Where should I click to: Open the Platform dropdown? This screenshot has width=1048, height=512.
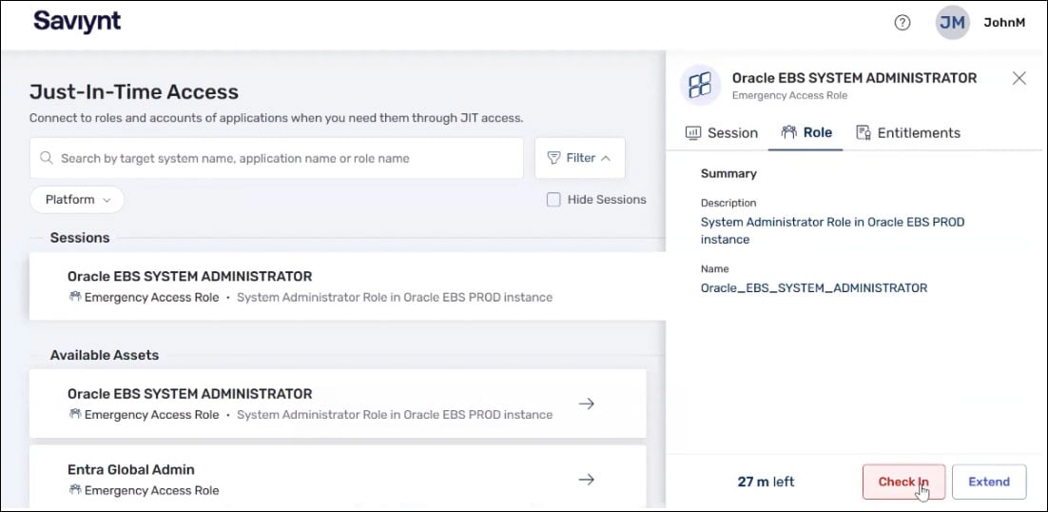[77, 200]
